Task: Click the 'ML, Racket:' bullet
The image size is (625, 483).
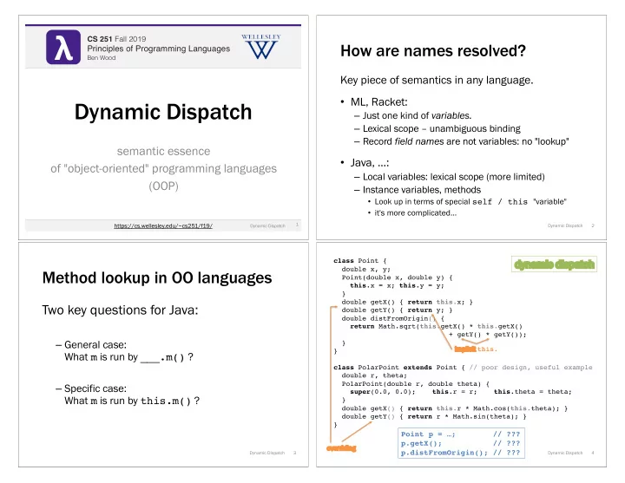Action: 378,102
